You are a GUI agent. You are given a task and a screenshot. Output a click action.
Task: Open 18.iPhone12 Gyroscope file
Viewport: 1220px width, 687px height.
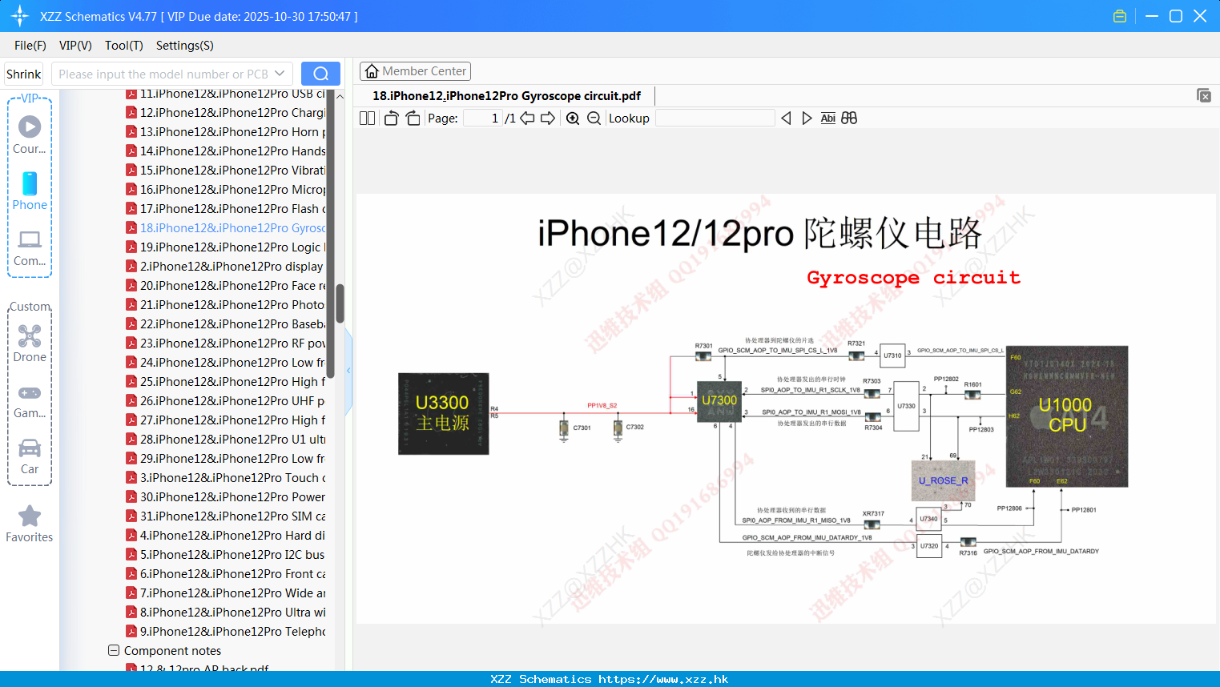pos(226,228)
